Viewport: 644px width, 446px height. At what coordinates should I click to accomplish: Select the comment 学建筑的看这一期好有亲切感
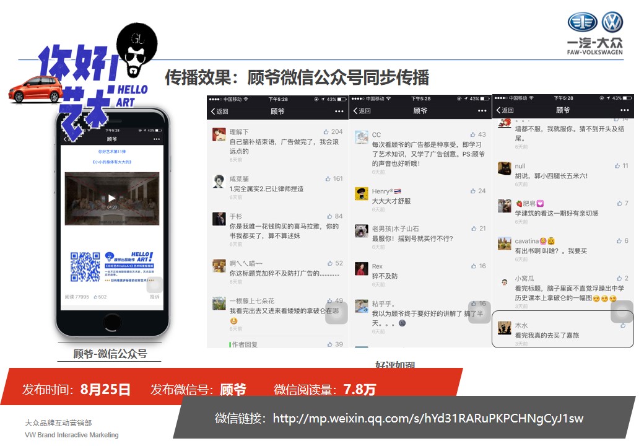click(x=557, y=213)
